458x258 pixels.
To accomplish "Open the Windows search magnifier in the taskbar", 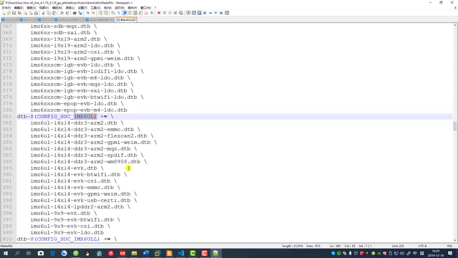I will coord(17,253).
